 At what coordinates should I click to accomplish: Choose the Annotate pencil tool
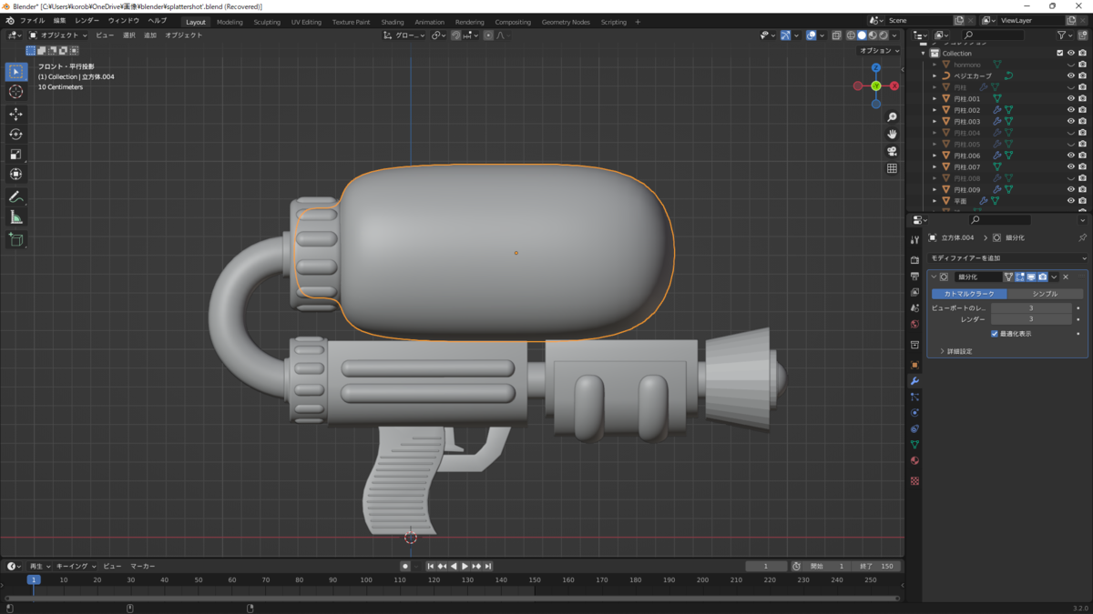click(15, 197)
